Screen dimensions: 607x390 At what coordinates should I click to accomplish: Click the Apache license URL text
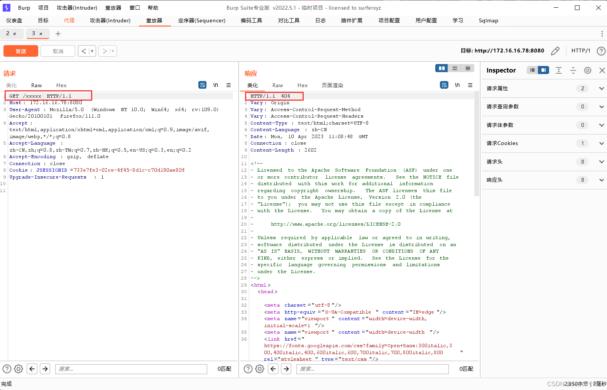coord(336,224)
